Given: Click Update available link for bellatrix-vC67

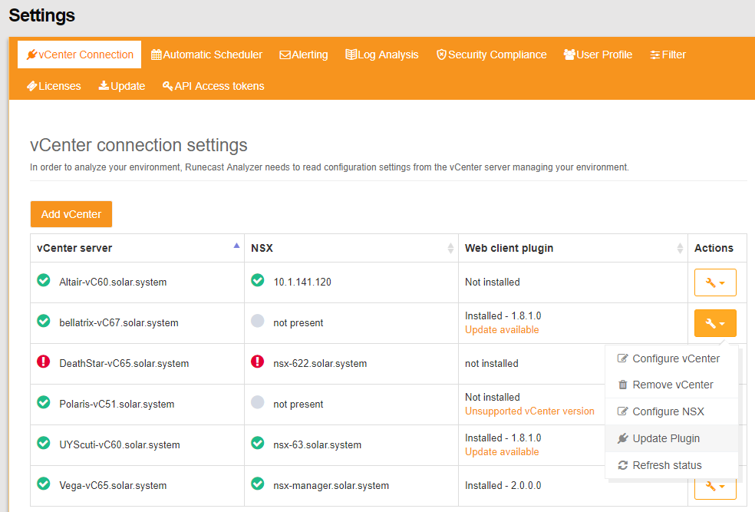Looking at the screenshot, I should point(502,330).
